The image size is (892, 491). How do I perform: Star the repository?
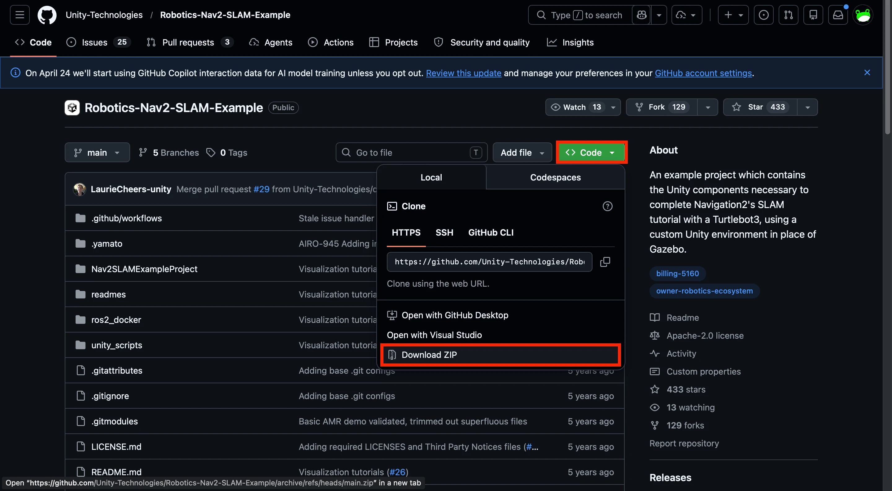760,107
